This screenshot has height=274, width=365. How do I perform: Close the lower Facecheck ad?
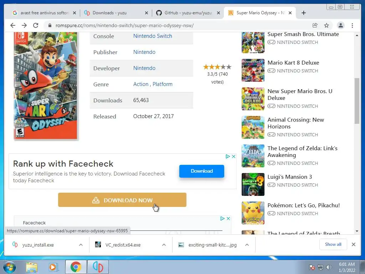click(x=228, y=218)
